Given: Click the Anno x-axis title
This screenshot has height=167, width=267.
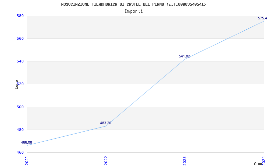Looking at the screenshot, I should tap(259, 164).
